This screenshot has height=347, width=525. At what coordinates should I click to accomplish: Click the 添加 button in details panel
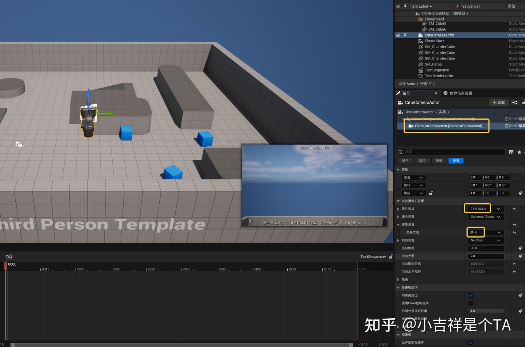click(499, 103)
